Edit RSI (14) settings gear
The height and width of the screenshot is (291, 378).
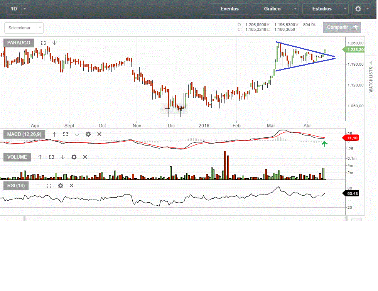(x=61, y=186)
